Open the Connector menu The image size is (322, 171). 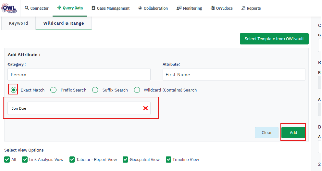pyautogui.click(x=37, y=8)
